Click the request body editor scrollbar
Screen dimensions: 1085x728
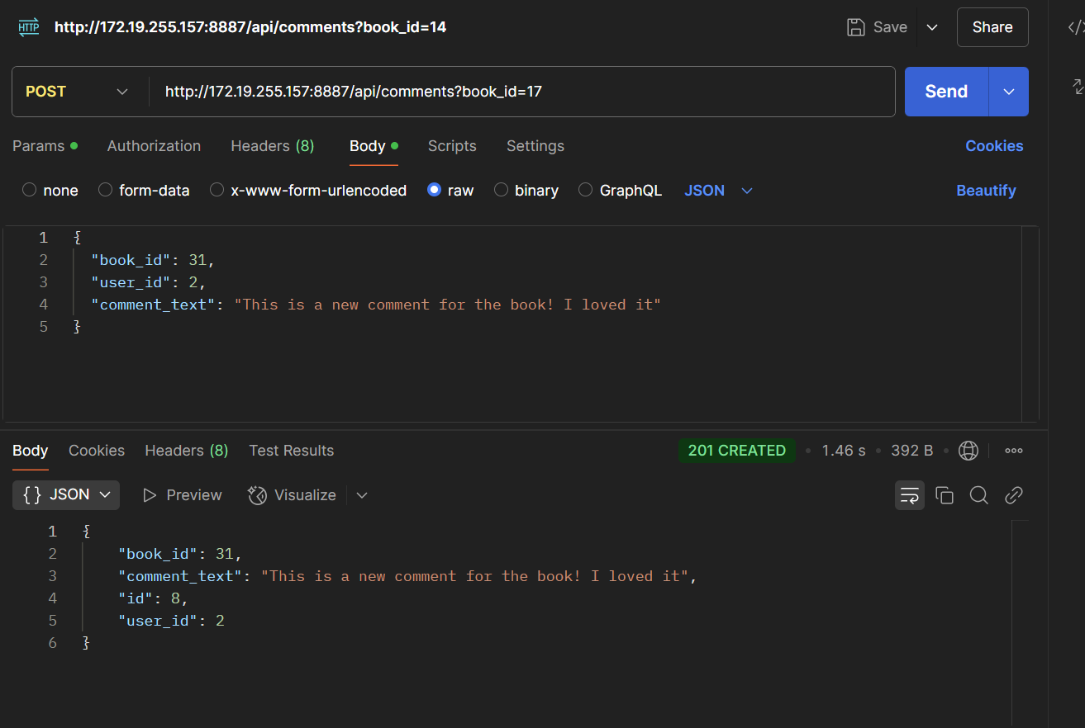click(1030, 324)
